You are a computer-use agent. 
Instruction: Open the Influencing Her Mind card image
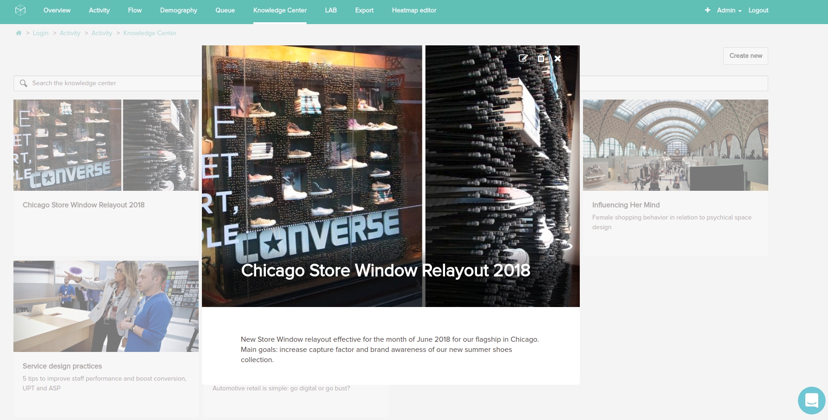tap(675, 145)
